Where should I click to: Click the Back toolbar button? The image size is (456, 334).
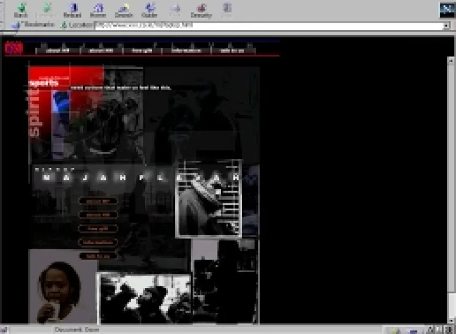tap(21, 10)
